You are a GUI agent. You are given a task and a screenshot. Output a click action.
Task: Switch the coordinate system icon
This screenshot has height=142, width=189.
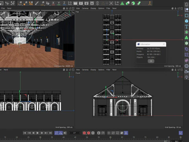[x=70, y=3]
